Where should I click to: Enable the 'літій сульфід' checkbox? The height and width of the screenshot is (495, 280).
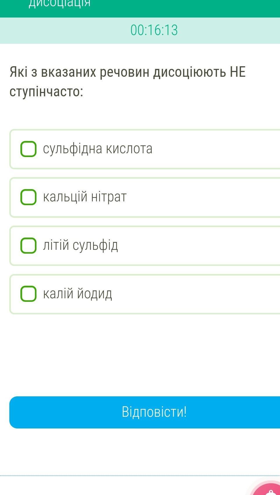(28, 245)
